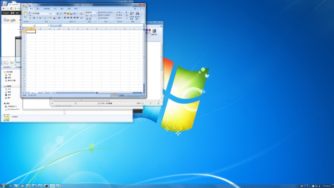
Task: Toggle Top Align in the alignment group
Action: 65,13
